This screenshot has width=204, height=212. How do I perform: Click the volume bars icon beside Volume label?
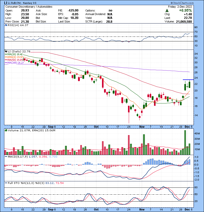tap(6, 130)
